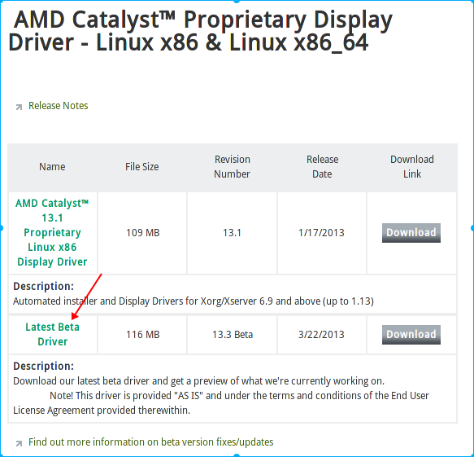Click the Revision Number column header
The image size is (474, 457).
pos(232,166)
